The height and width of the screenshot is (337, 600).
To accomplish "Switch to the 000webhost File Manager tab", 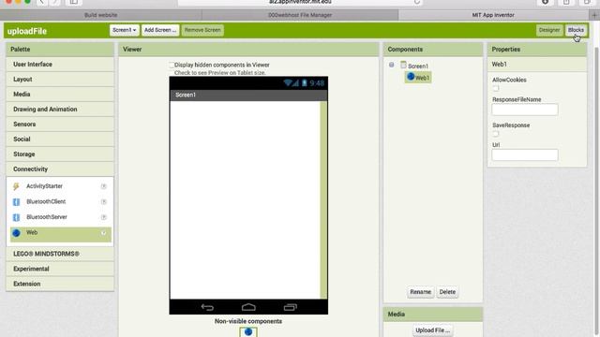I will click(300, 15).
